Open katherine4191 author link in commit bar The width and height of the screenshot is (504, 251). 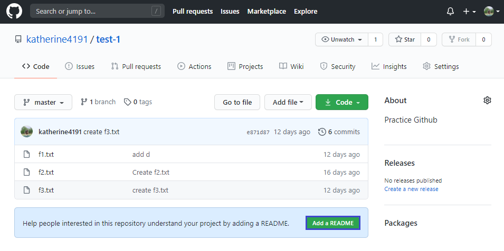click(60, 132)
